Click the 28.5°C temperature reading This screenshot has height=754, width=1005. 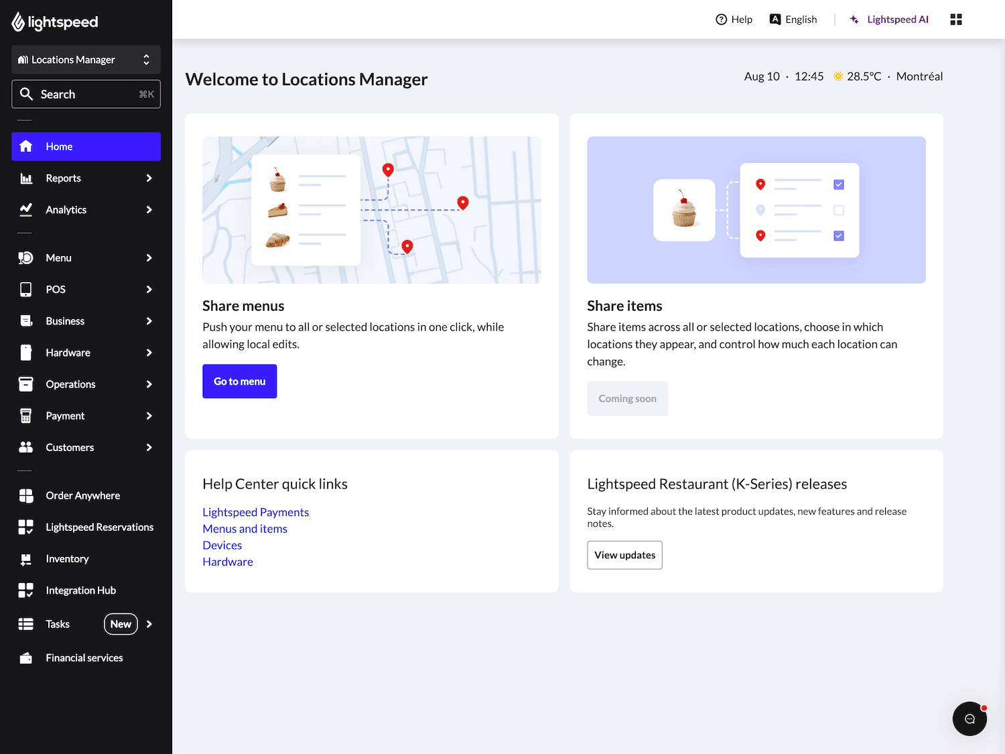point(864,76)
